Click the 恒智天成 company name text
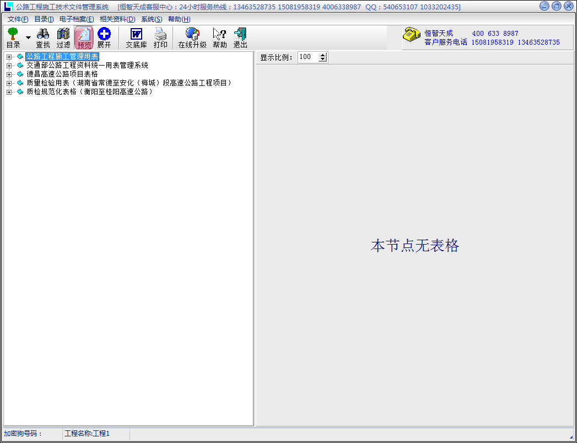 click(x=439, y=34)
